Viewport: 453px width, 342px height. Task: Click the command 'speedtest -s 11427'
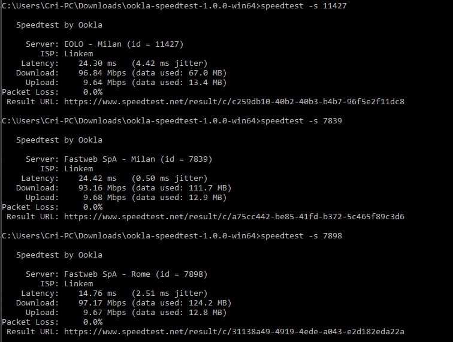(304, 6)
